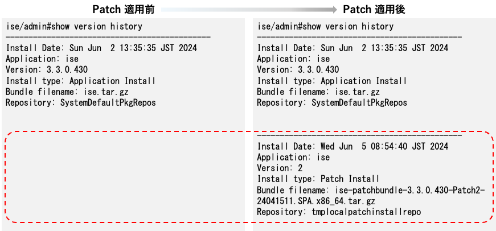
Task: Select "Bundle filename: ise.tar.gz" in pre-patch panel
Action: (67, 92)
